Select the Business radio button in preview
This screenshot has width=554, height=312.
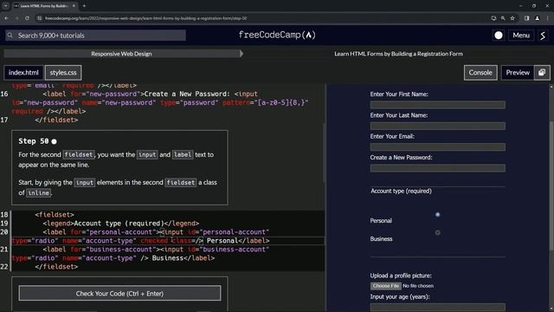[437, 233]
